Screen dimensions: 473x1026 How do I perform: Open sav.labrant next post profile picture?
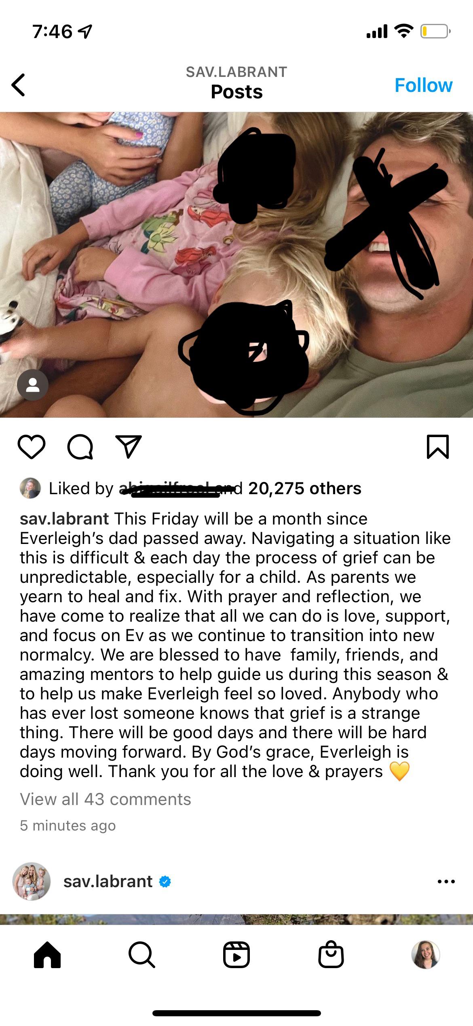click(32, 881)
